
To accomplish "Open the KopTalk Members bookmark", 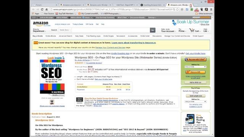I will (66, 14).
